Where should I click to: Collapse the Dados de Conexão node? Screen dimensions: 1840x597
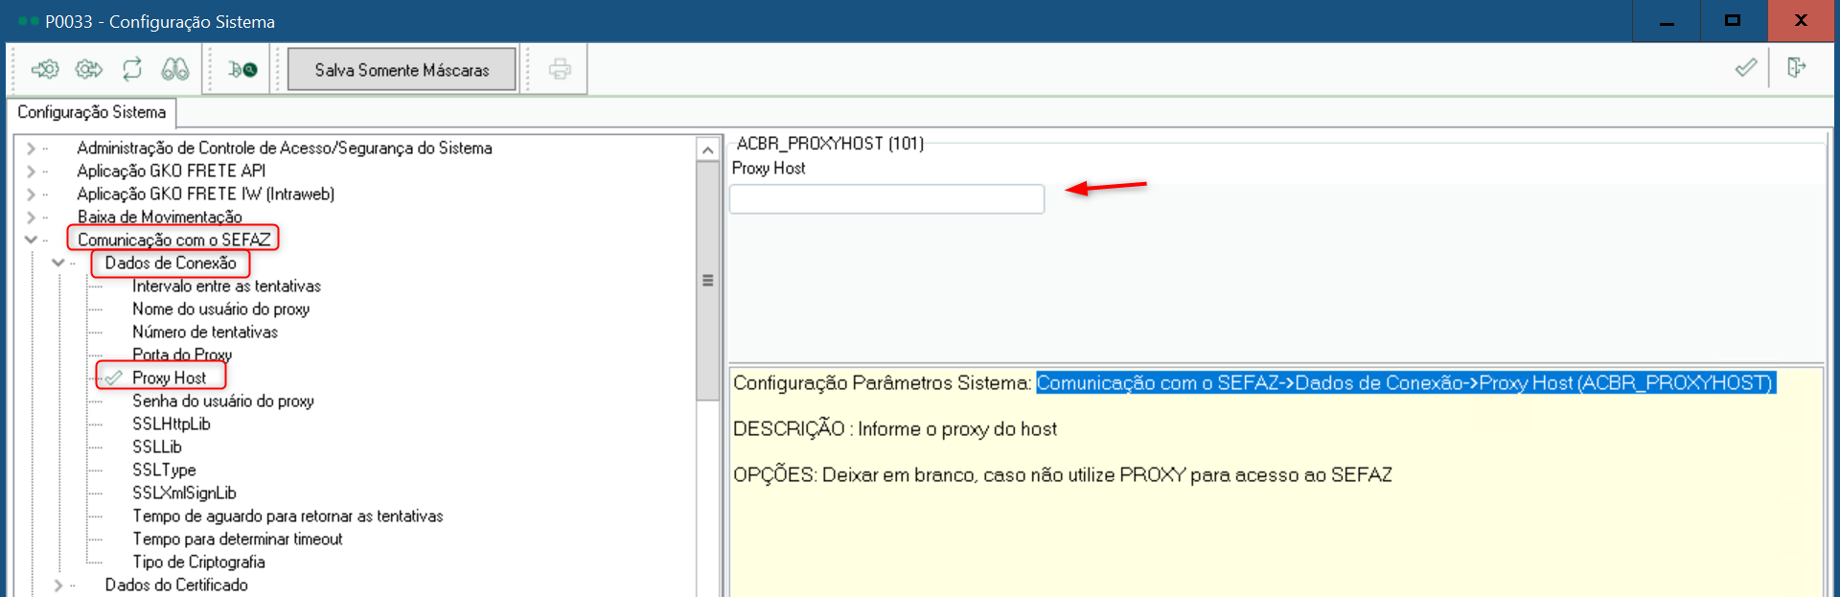pos(58,263)
